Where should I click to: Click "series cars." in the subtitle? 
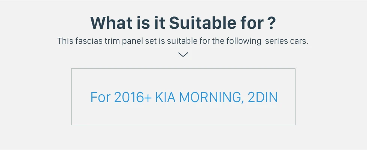286,41
